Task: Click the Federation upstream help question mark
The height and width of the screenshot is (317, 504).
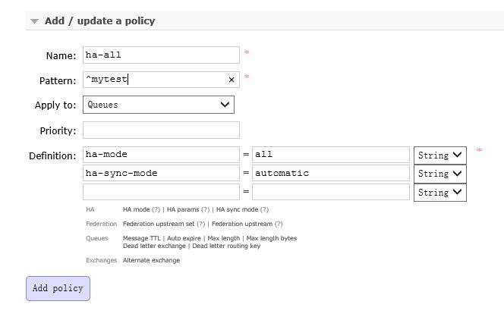Action: point(279,224)
